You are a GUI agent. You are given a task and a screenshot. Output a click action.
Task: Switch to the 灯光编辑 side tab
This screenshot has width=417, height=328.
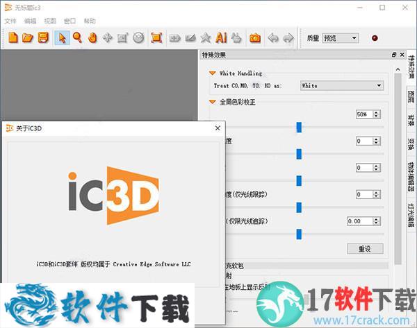point(411,215)
